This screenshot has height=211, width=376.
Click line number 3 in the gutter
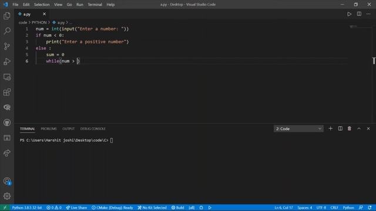point(27,42)
